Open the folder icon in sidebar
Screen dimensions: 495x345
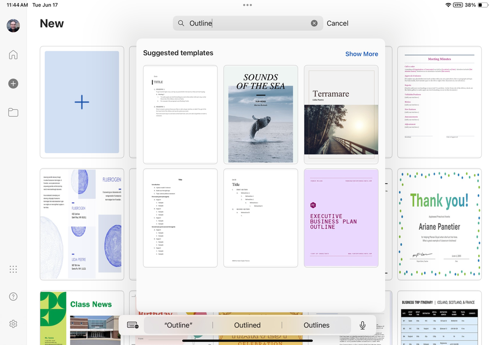13,112
